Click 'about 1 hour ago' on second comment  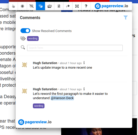tap(71, 89)
